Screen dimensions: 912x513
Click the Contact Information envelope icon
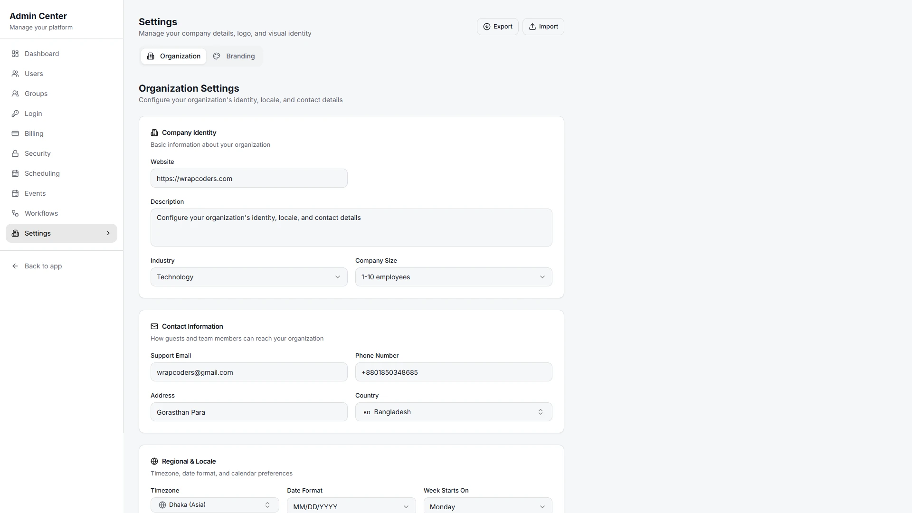pos(154,326)
